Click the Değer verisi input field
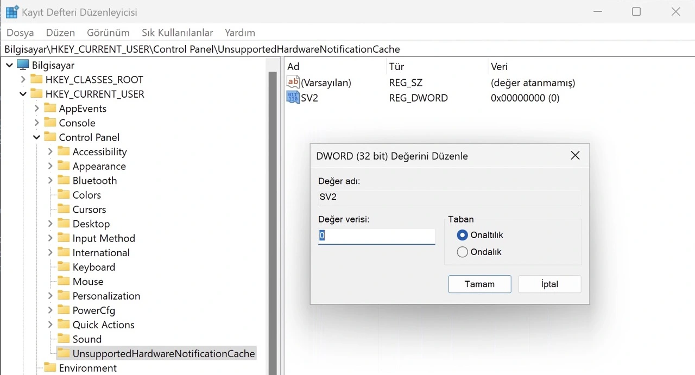The height and width of the screenshot is (375, 695). [x=376, y=236]
